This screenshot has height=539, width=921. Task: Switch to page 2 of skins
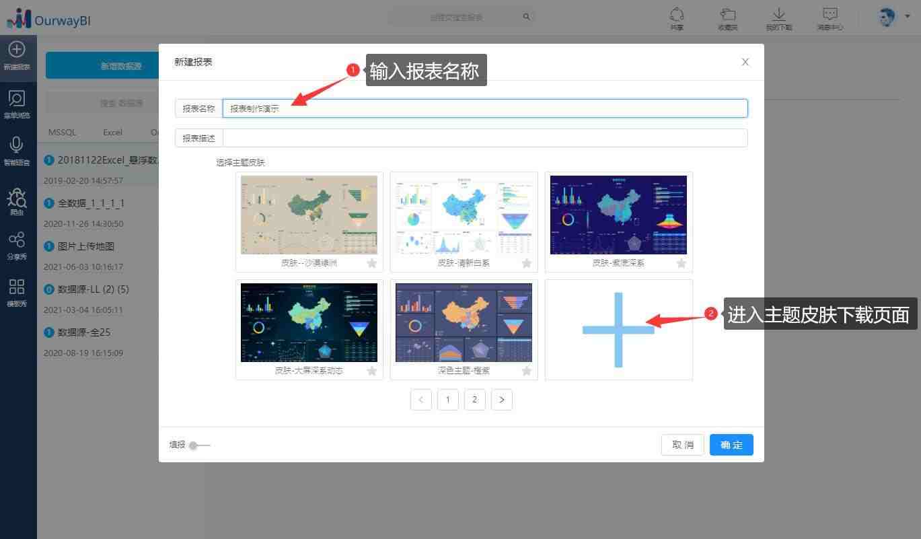tap(475, 400)
